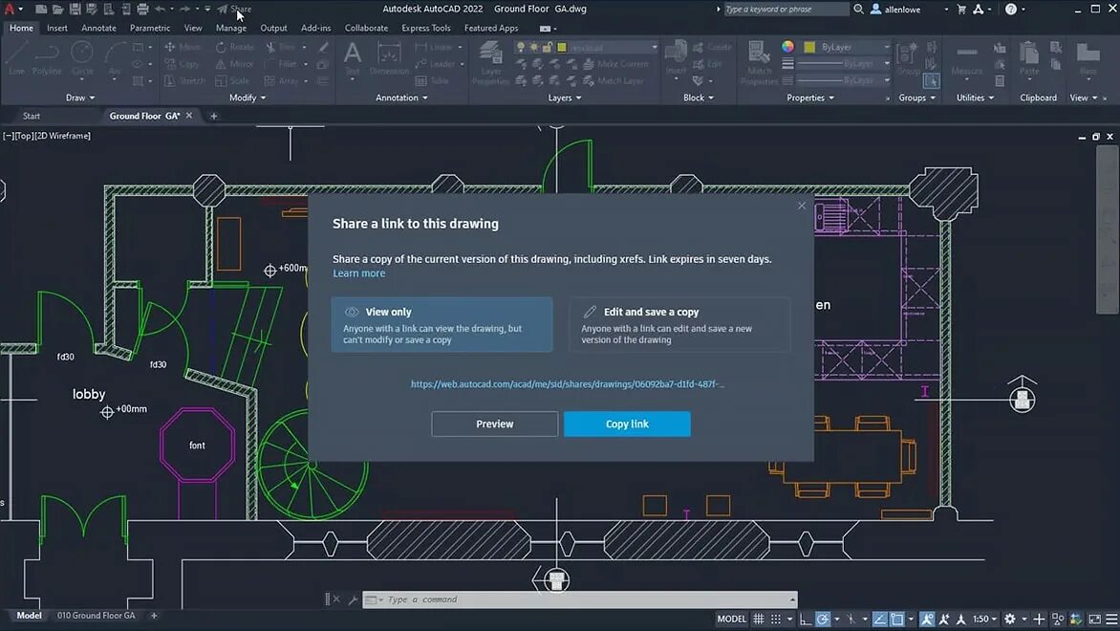Open Measure tool in Utilities panel

(967, 60)
